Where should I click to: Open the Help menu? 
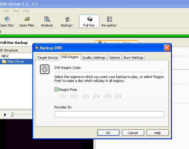tap(26, 11)
